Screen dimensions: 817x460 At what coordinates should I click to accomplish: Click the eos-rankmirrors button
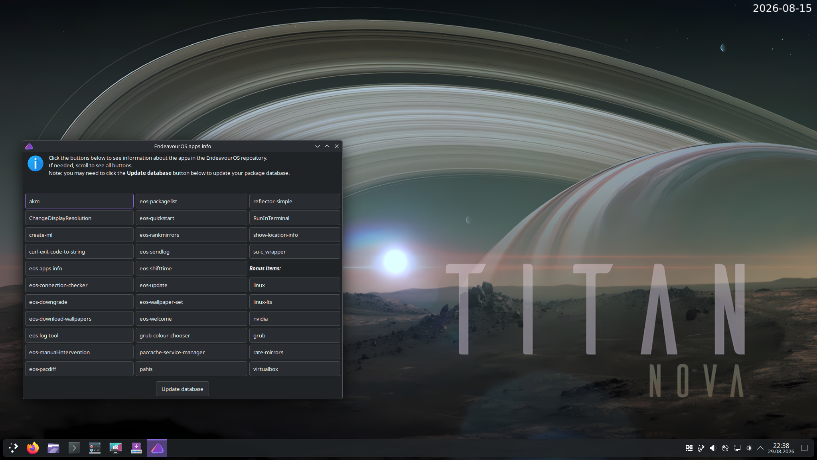pos(191,235)
